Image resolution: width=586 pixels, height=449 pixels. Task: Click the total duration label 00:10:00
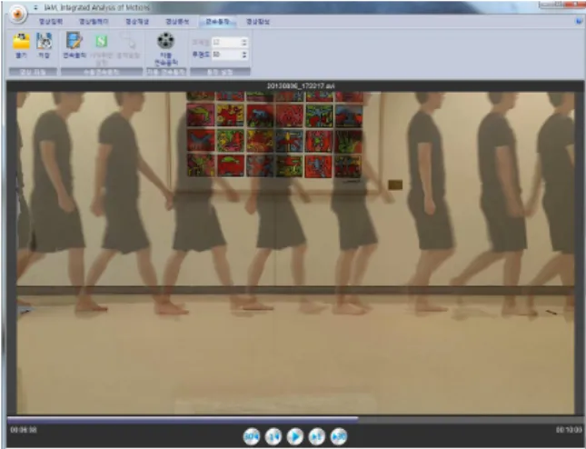pyautogui.click(x=569, y=430)
